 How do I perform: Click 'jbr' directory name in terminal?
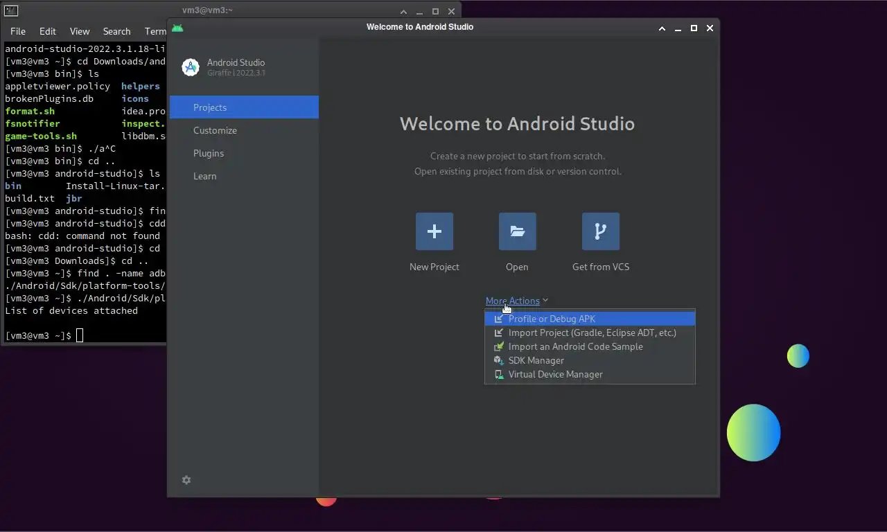74,198
